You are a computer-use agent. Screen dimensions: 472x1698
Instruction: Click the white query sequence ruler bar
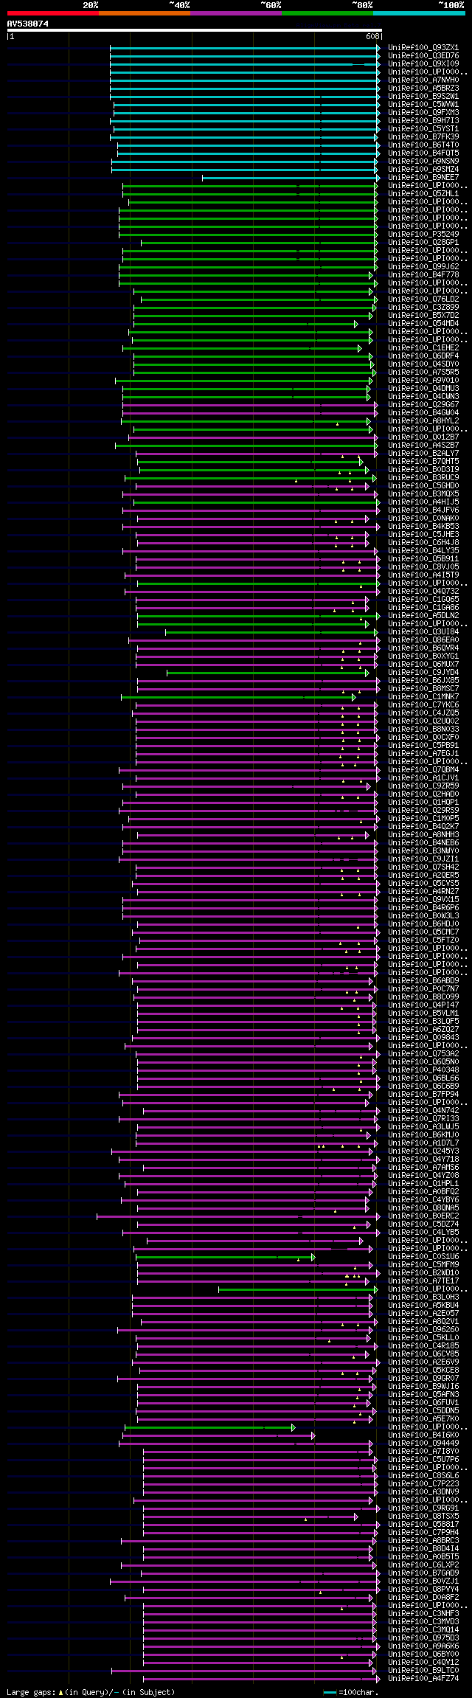click(x=195, y=30)
